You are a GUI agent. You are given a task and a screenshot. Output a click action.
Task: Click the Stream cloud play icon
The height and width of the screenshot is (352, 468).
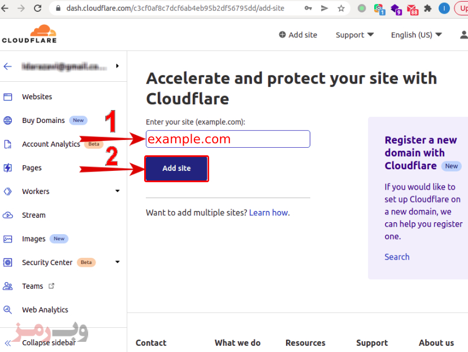click(8, 215)
